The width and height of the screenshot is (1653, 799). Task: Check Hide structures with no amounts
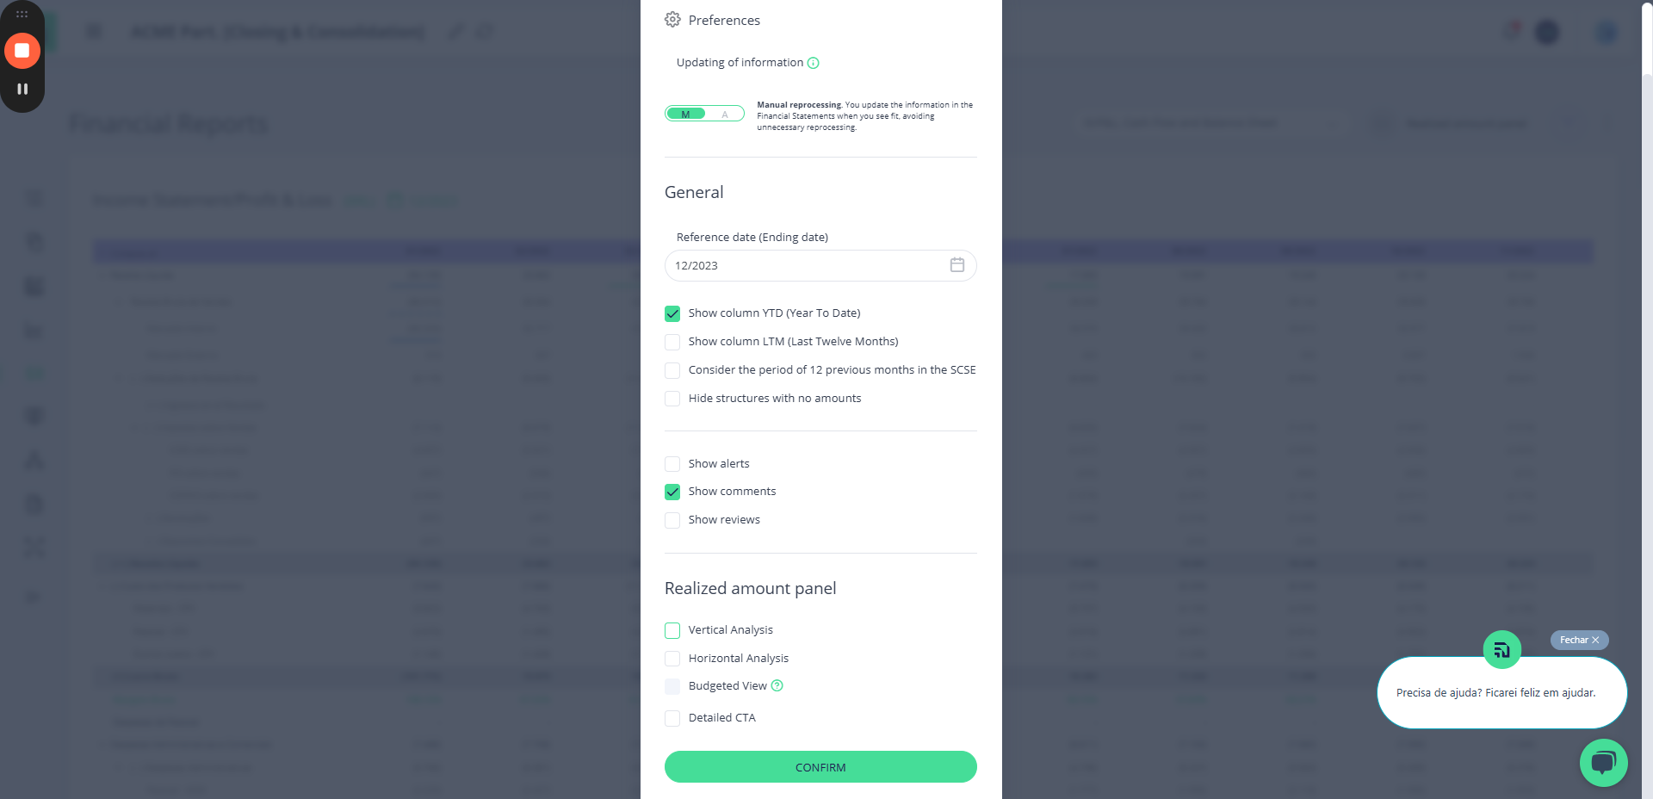(672, 399)
